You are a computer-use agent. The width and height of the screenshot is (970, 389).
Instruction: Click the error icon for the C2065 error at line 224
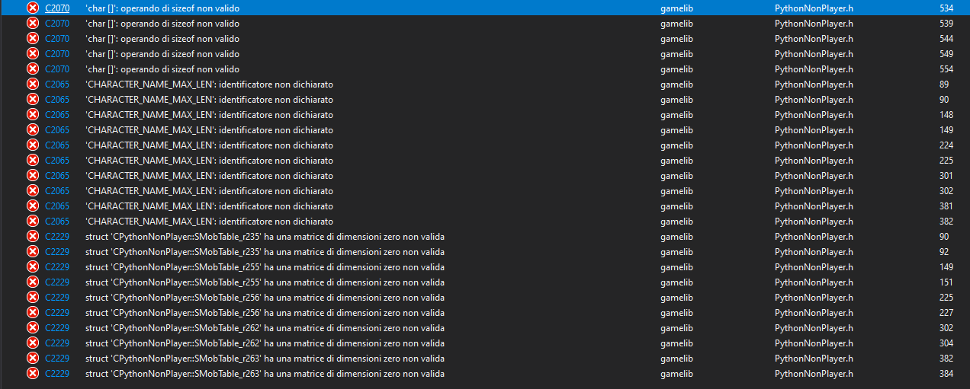[33, 145]
